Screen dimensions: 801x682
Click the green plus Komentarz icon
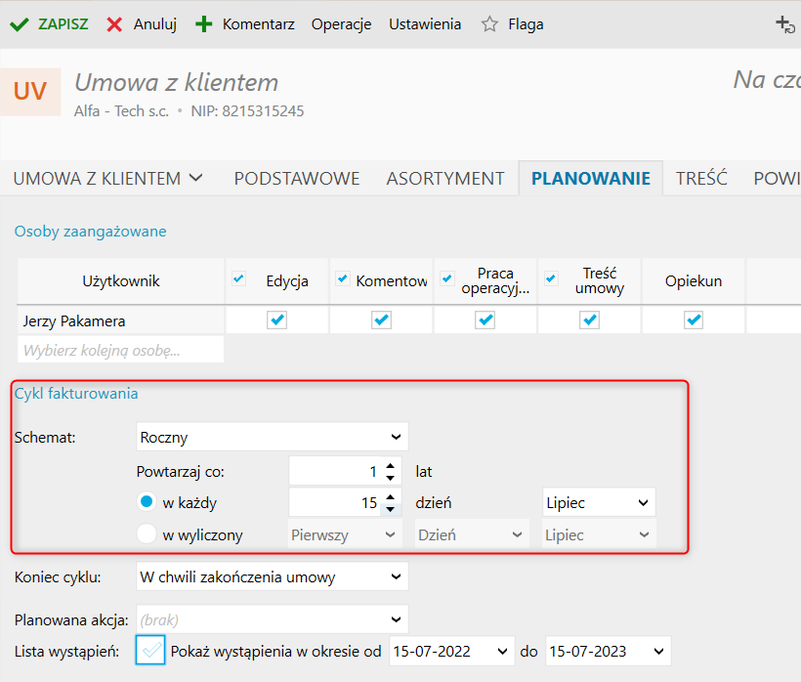(204, 24)
